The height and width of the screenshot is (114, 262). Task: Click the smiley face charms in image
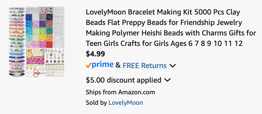pos(54,55)
